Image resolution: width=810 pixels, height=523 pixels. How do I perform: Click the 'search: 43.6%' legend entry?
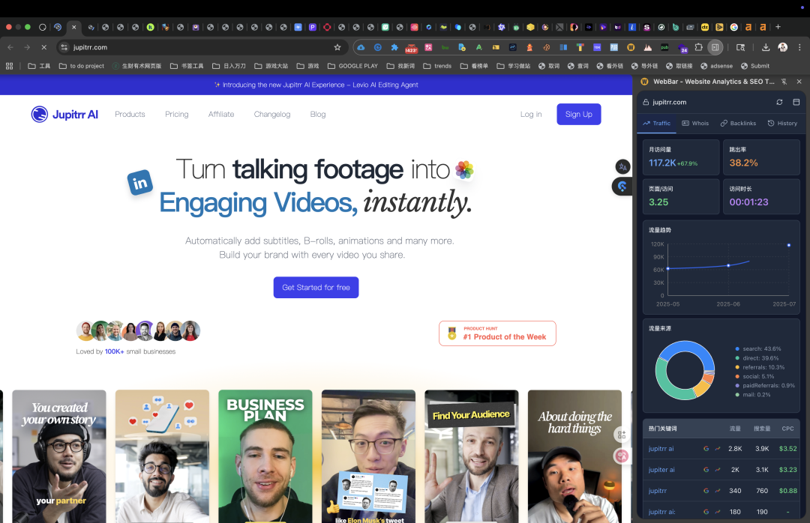click(x=758, y=349)
